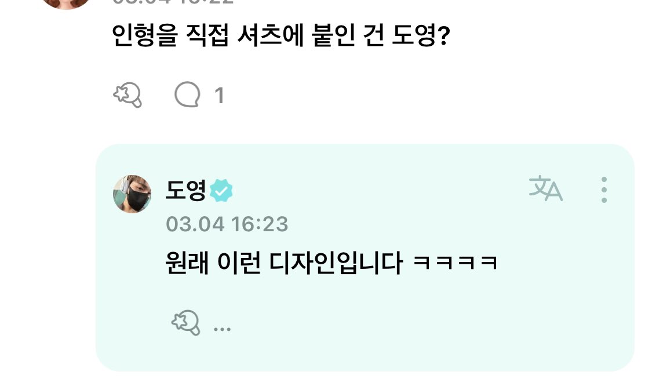Cheer 도영's reply with the cheer icon
The height and width of the screenshot is (386, 652).
186,322
